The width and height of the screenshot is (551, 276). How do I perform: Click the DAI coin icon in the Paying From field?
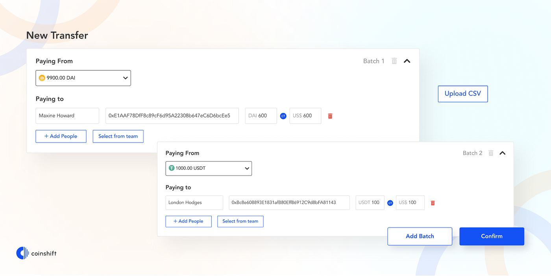tap(42, 78)
